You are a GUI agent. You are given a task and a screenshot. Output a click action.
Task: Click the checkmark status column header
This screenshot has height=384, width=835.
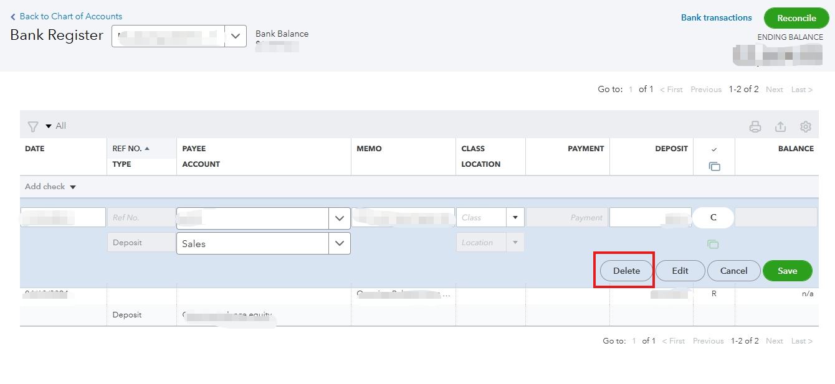click(x=714, y=149)
